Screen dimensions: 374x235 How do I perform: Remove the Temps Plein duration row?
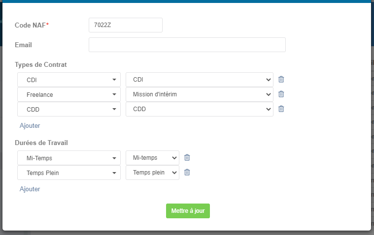pyautogui.click(x=187, y=172)
